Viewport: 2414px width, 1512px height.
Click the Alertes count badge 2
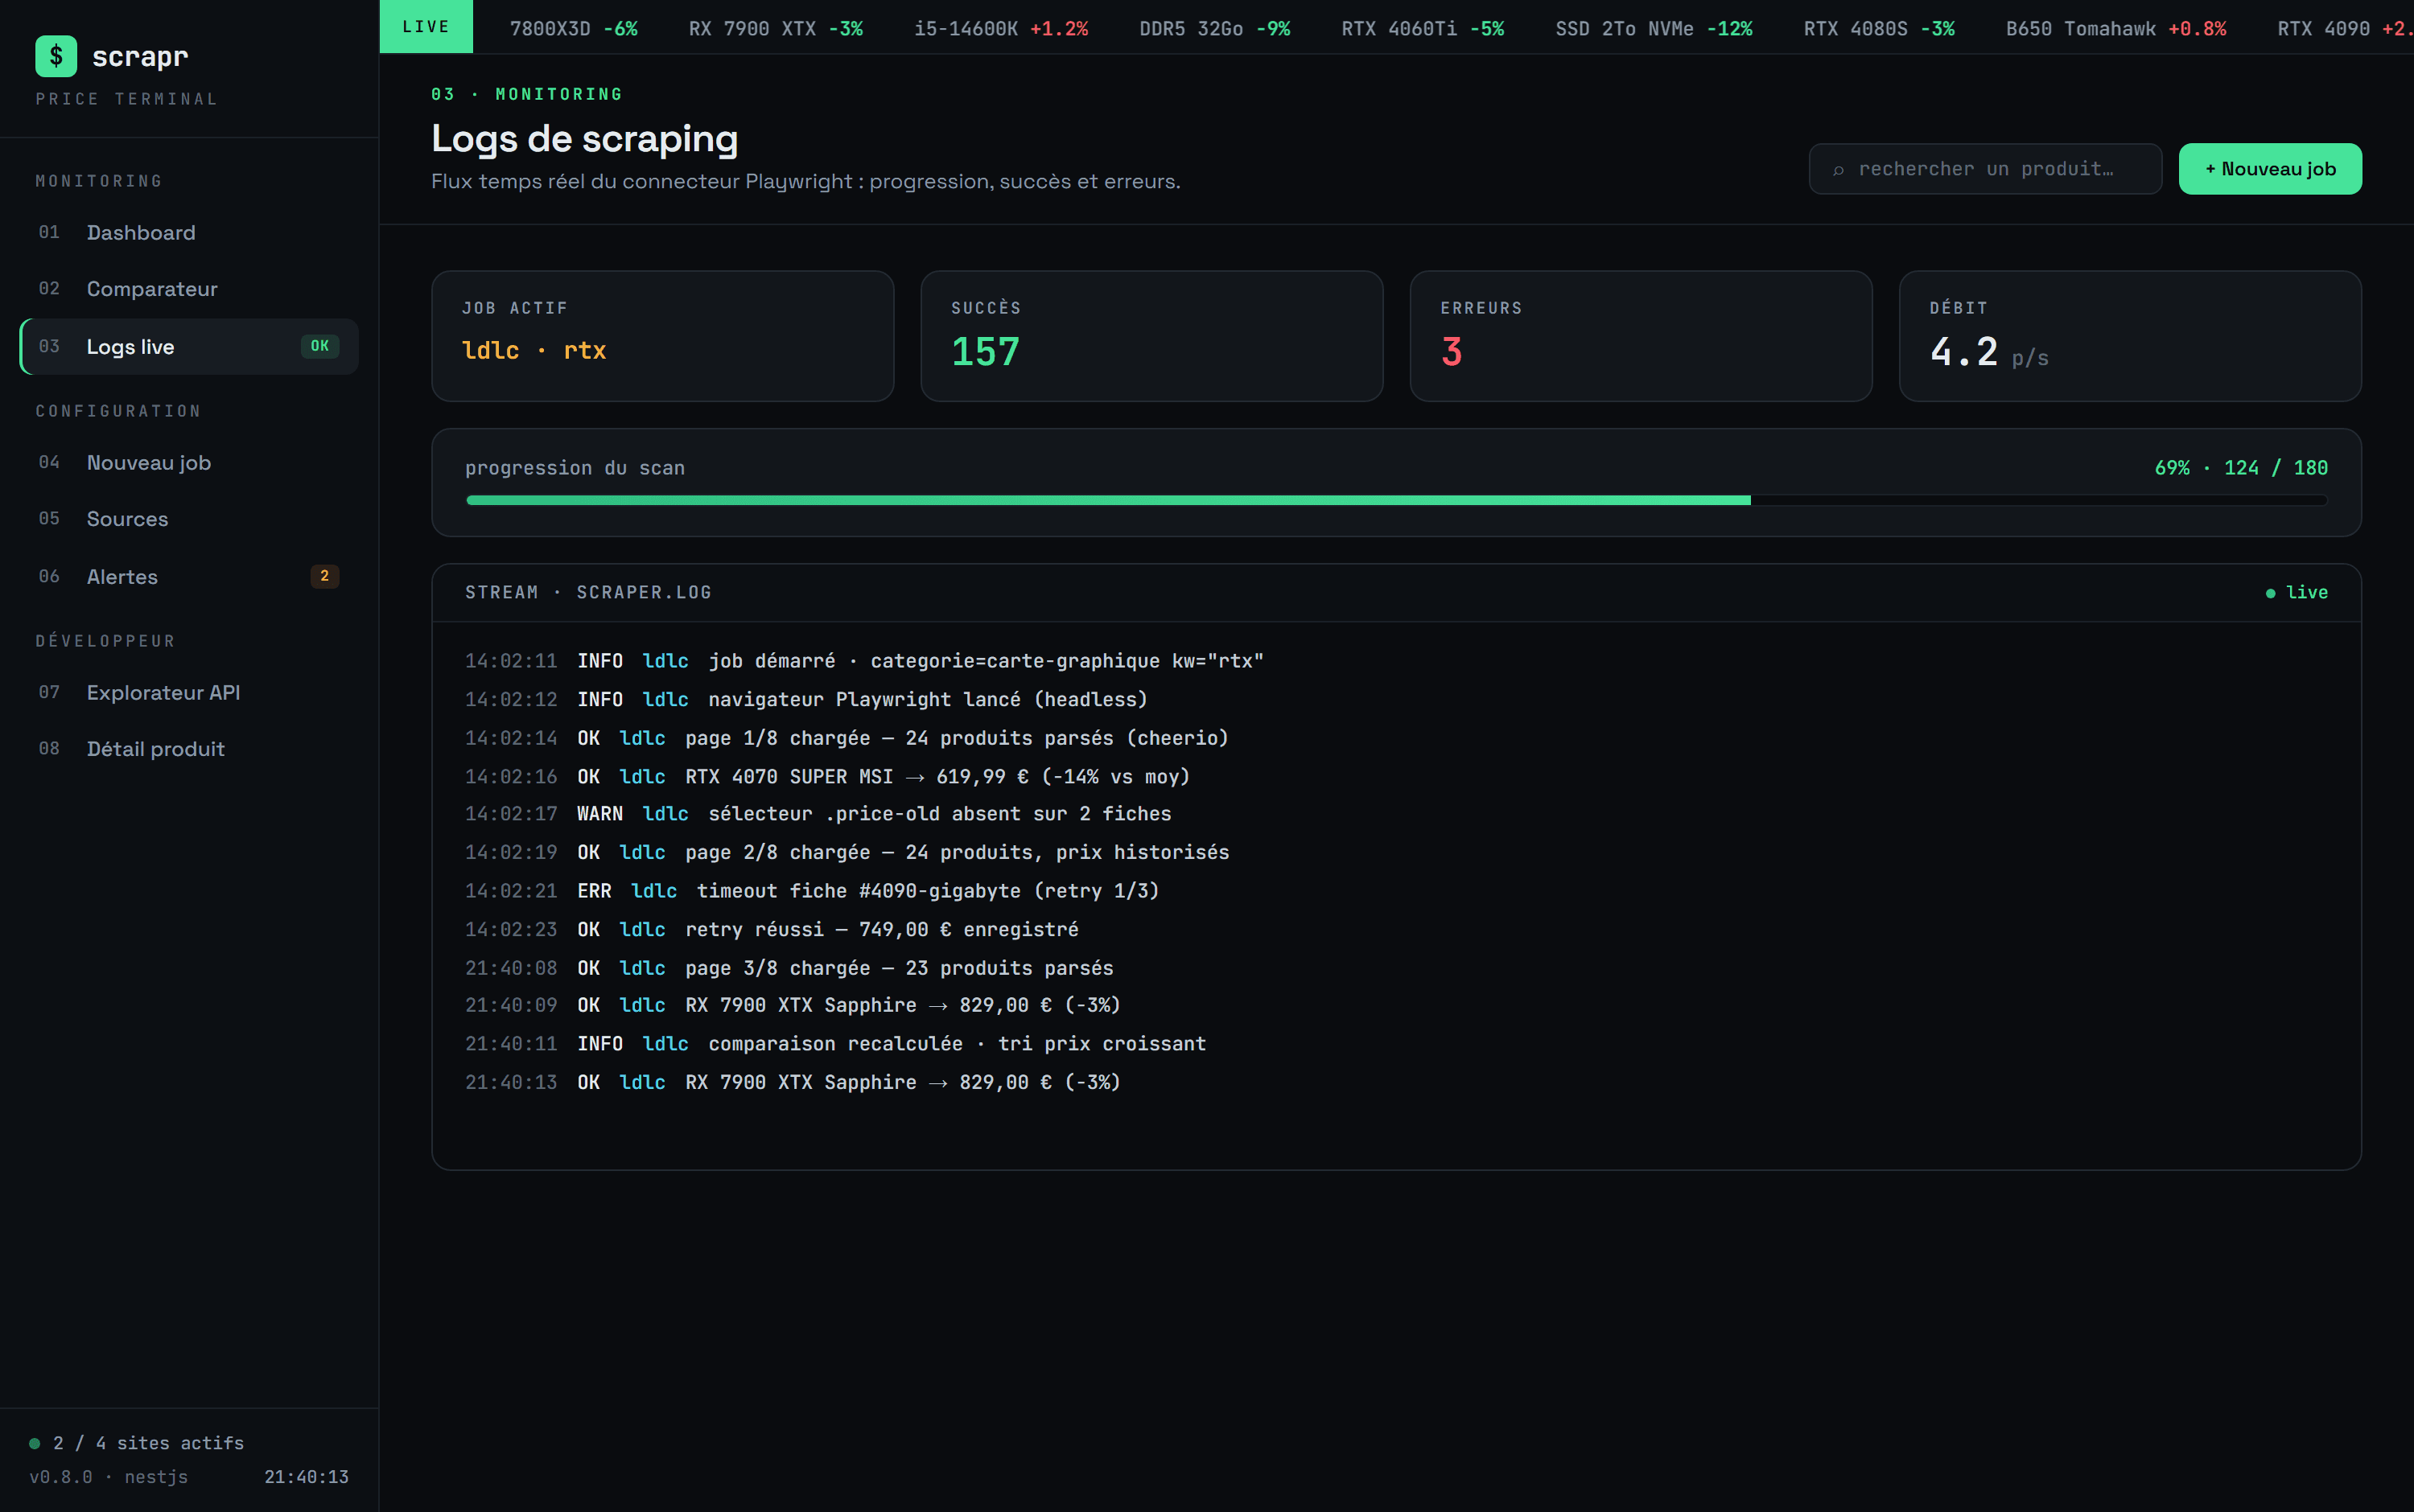click(324, 576)
